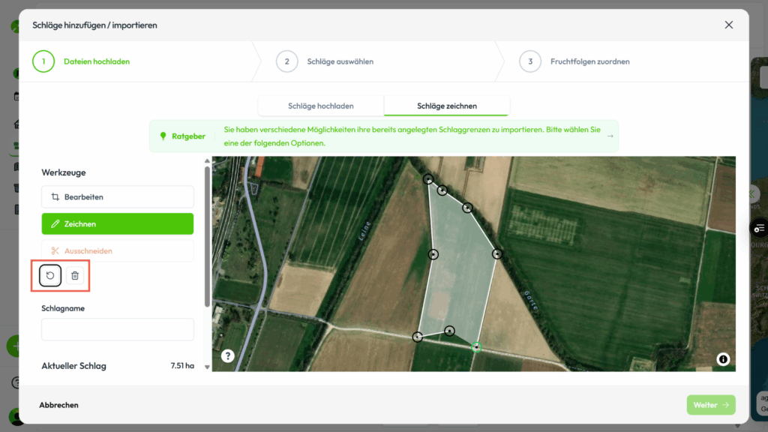Switch to the Bearbeiten edit tool
The image size is (768, 432).
(118, 197)
